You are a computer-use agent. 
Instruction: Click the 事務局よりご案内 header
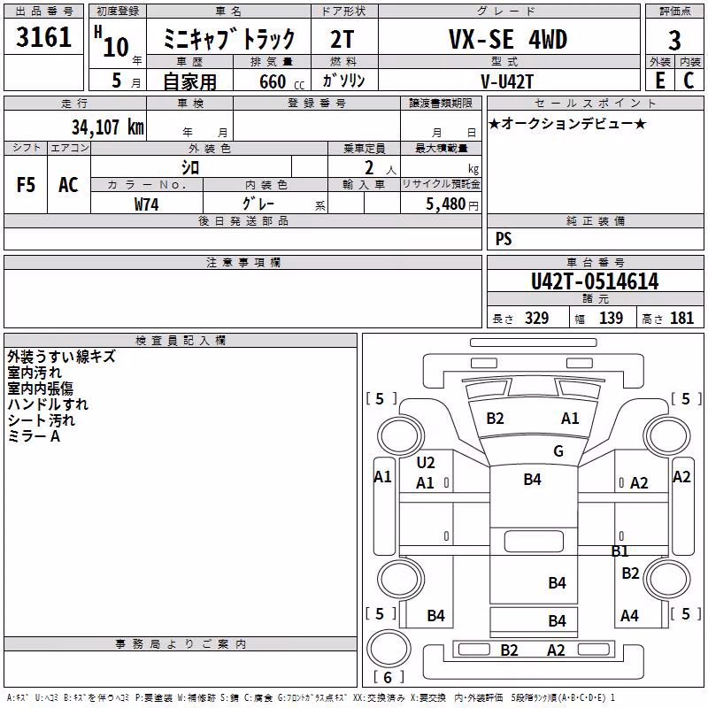coord(181,644)
